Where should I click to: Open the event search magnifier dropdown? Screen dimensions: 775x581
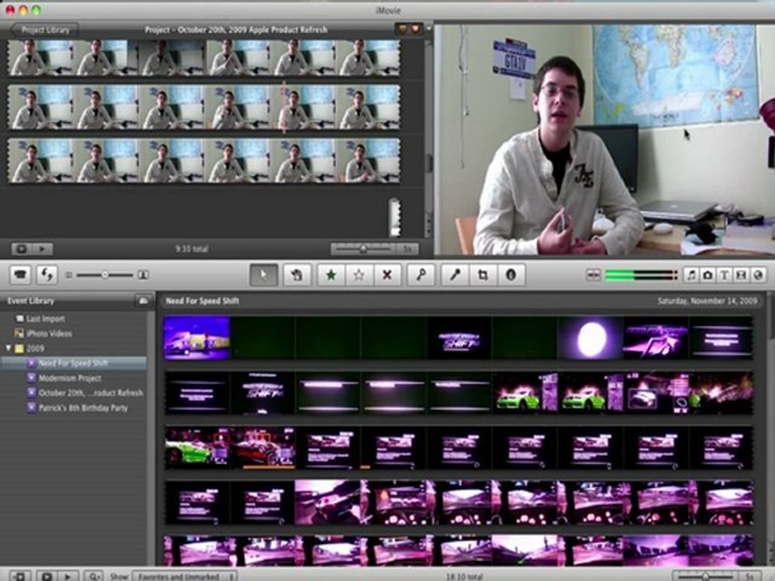(94, 576)
